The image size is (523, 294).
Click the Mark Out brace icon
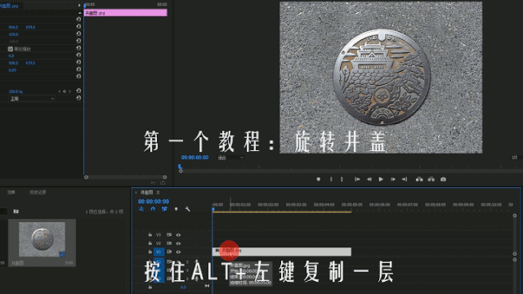click(342, 180)
